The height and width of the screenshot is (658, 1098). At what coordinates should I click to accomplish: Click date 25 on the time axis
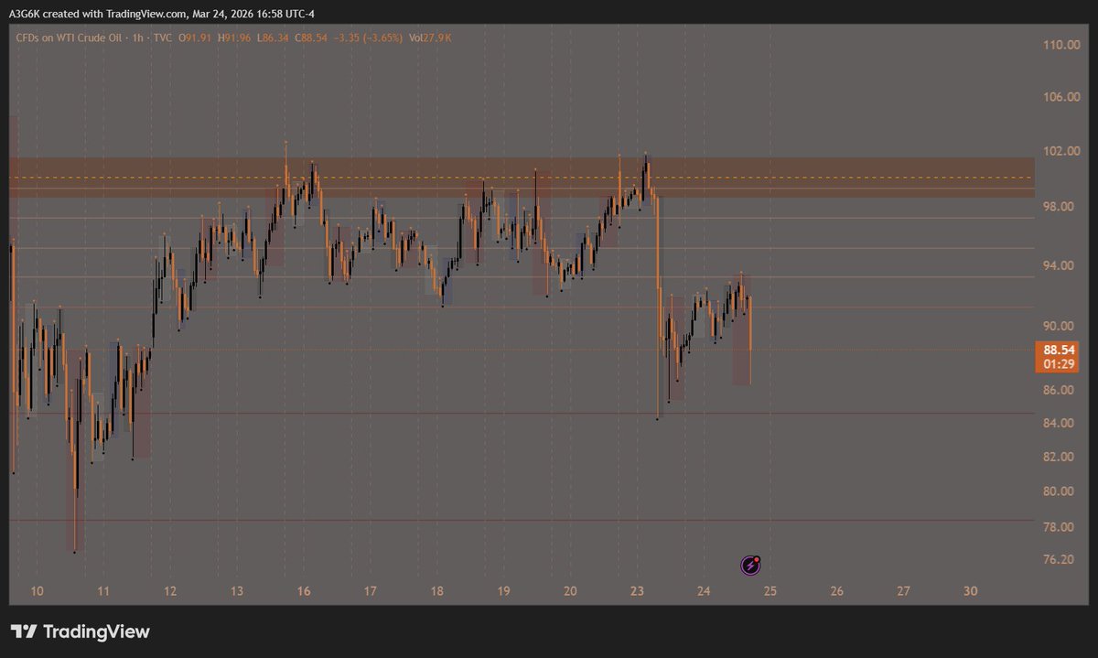pos(770,591)
